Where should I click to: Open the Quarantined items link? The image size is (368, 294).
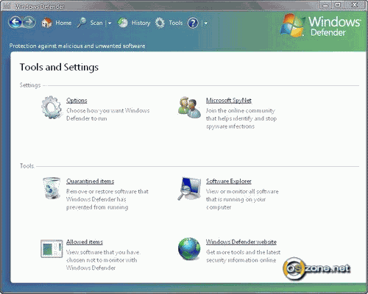click(91, 182)
